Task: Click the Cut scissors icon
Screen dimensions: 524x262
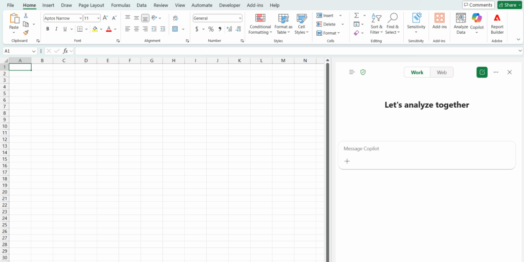Action: coord(26,16)
